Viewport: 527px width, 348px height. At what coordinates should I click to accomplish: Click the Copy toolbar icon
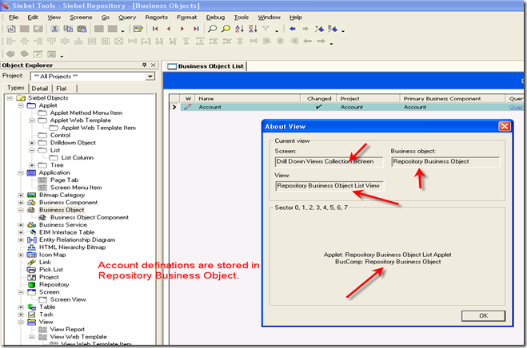point(68,29)
